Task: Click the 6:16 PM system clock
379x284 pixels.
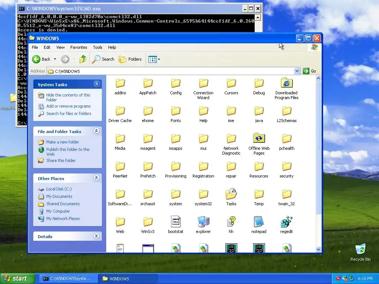Action: pos(365,279)
